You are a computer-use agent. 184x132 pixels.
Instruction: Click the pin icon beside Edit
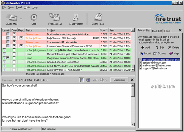(157, 47)
